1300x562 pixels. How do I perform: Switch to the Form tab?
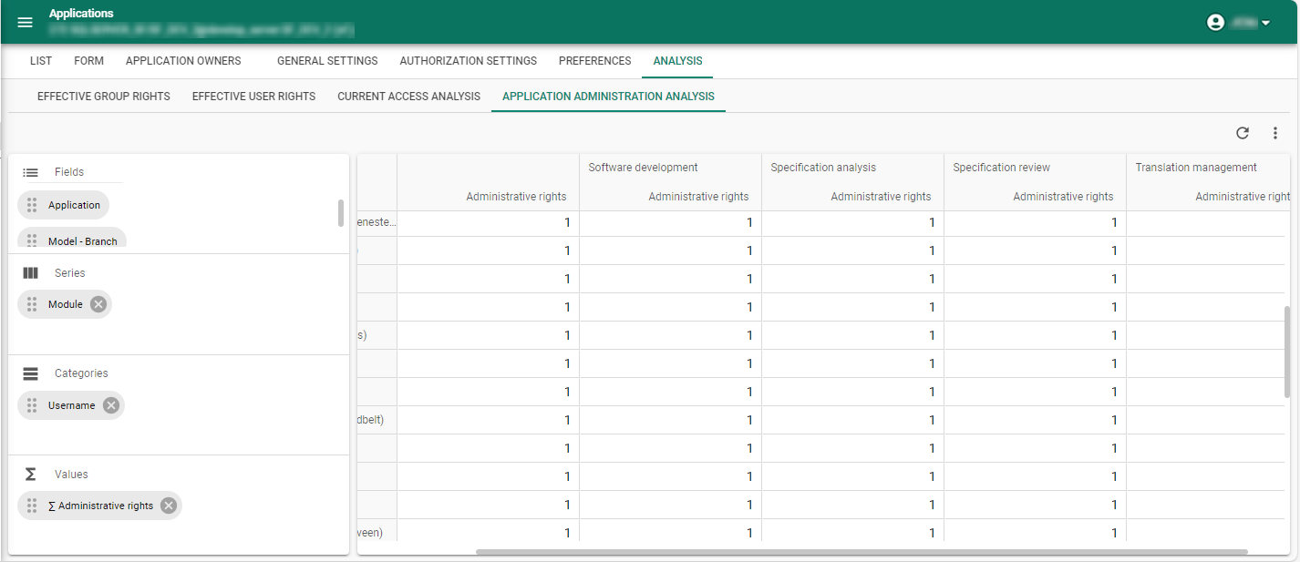pos(88,61)
